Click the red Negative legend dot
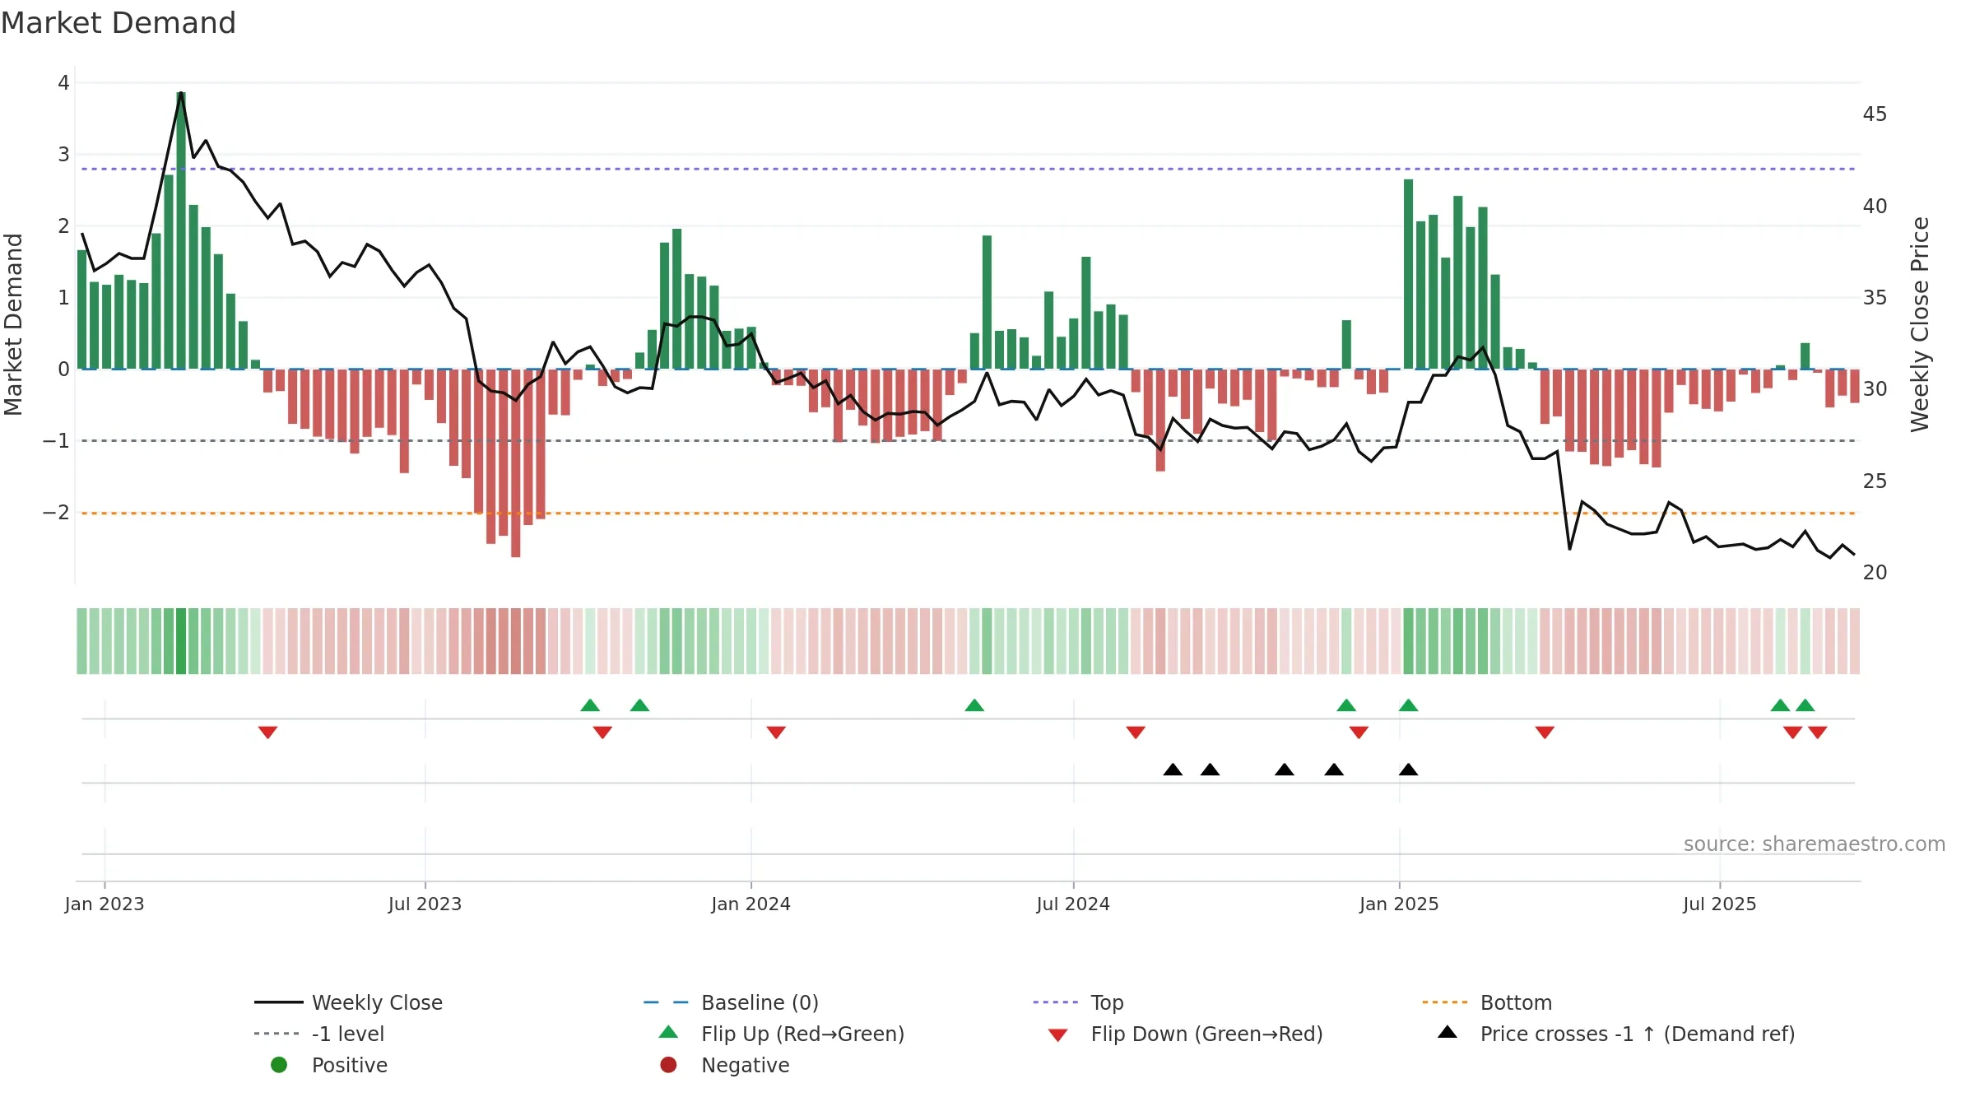This screenshot has height=1111, width=1975. coord(668,1065)
